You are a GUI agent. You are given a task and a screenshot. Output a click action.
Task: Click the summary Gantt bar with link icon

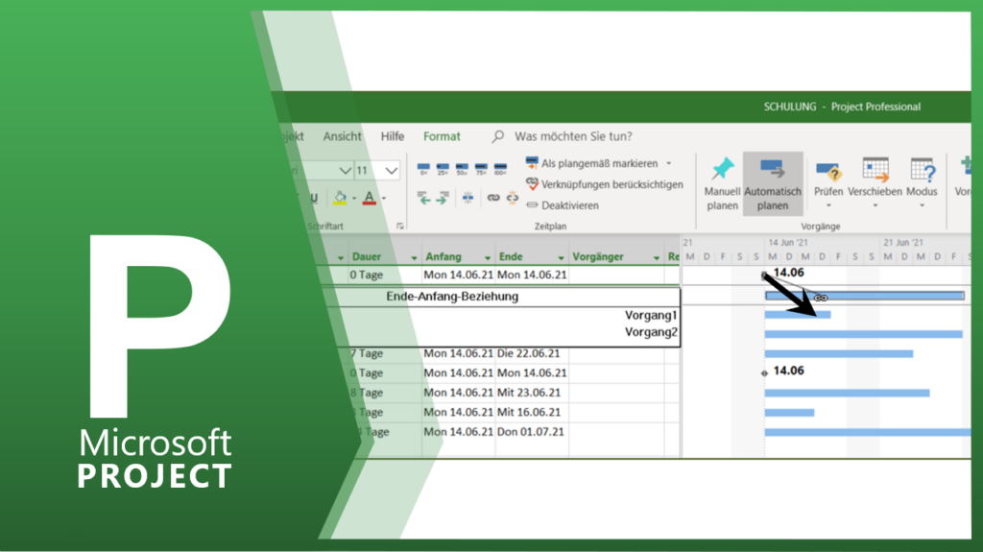pyautogui.click(x=865, y=296)
